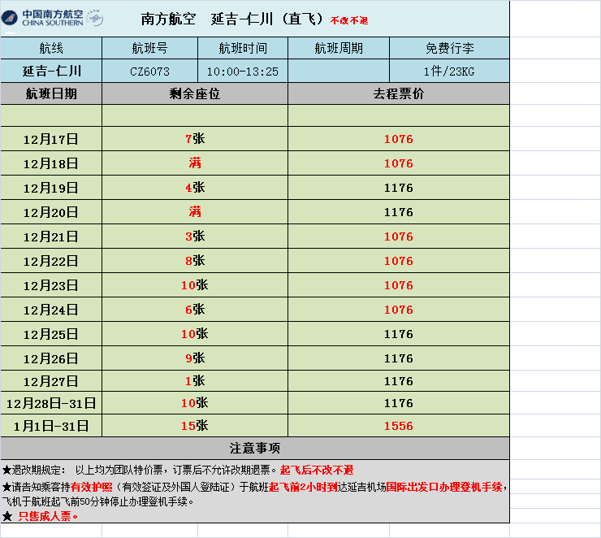Screen dimensions: 601x538
Task: Click the 请告知乘客持有效护照 notice line
Action: click(255, 488)
